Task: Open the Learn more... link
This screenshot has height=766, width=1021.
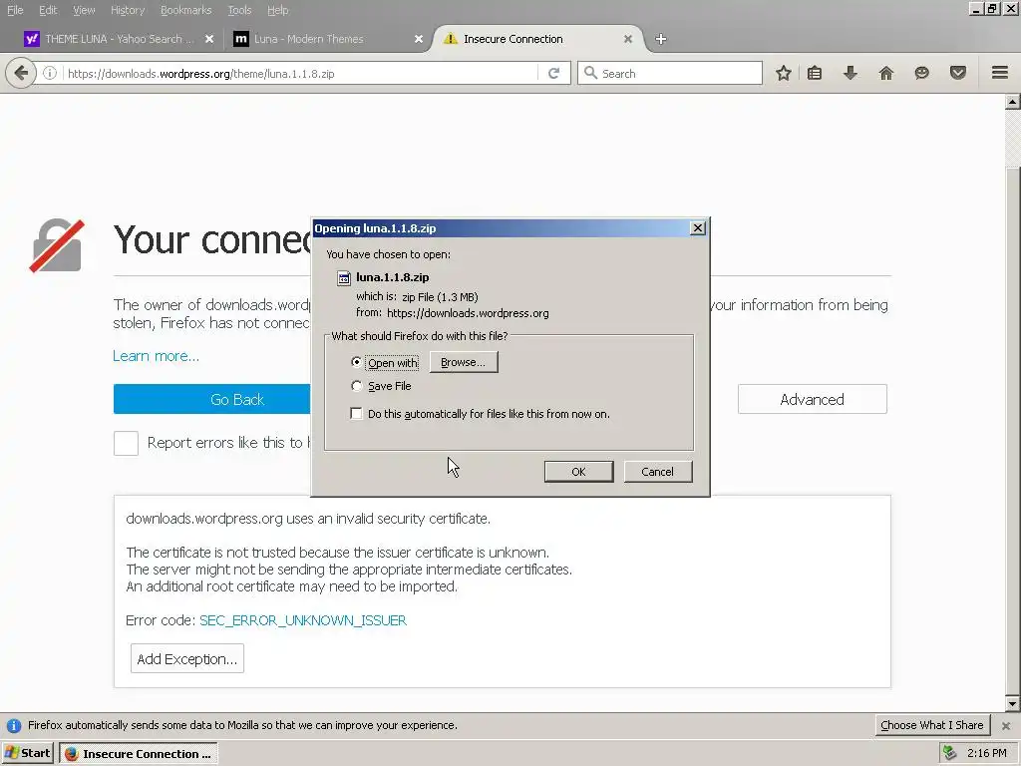Action: [157, 356]
